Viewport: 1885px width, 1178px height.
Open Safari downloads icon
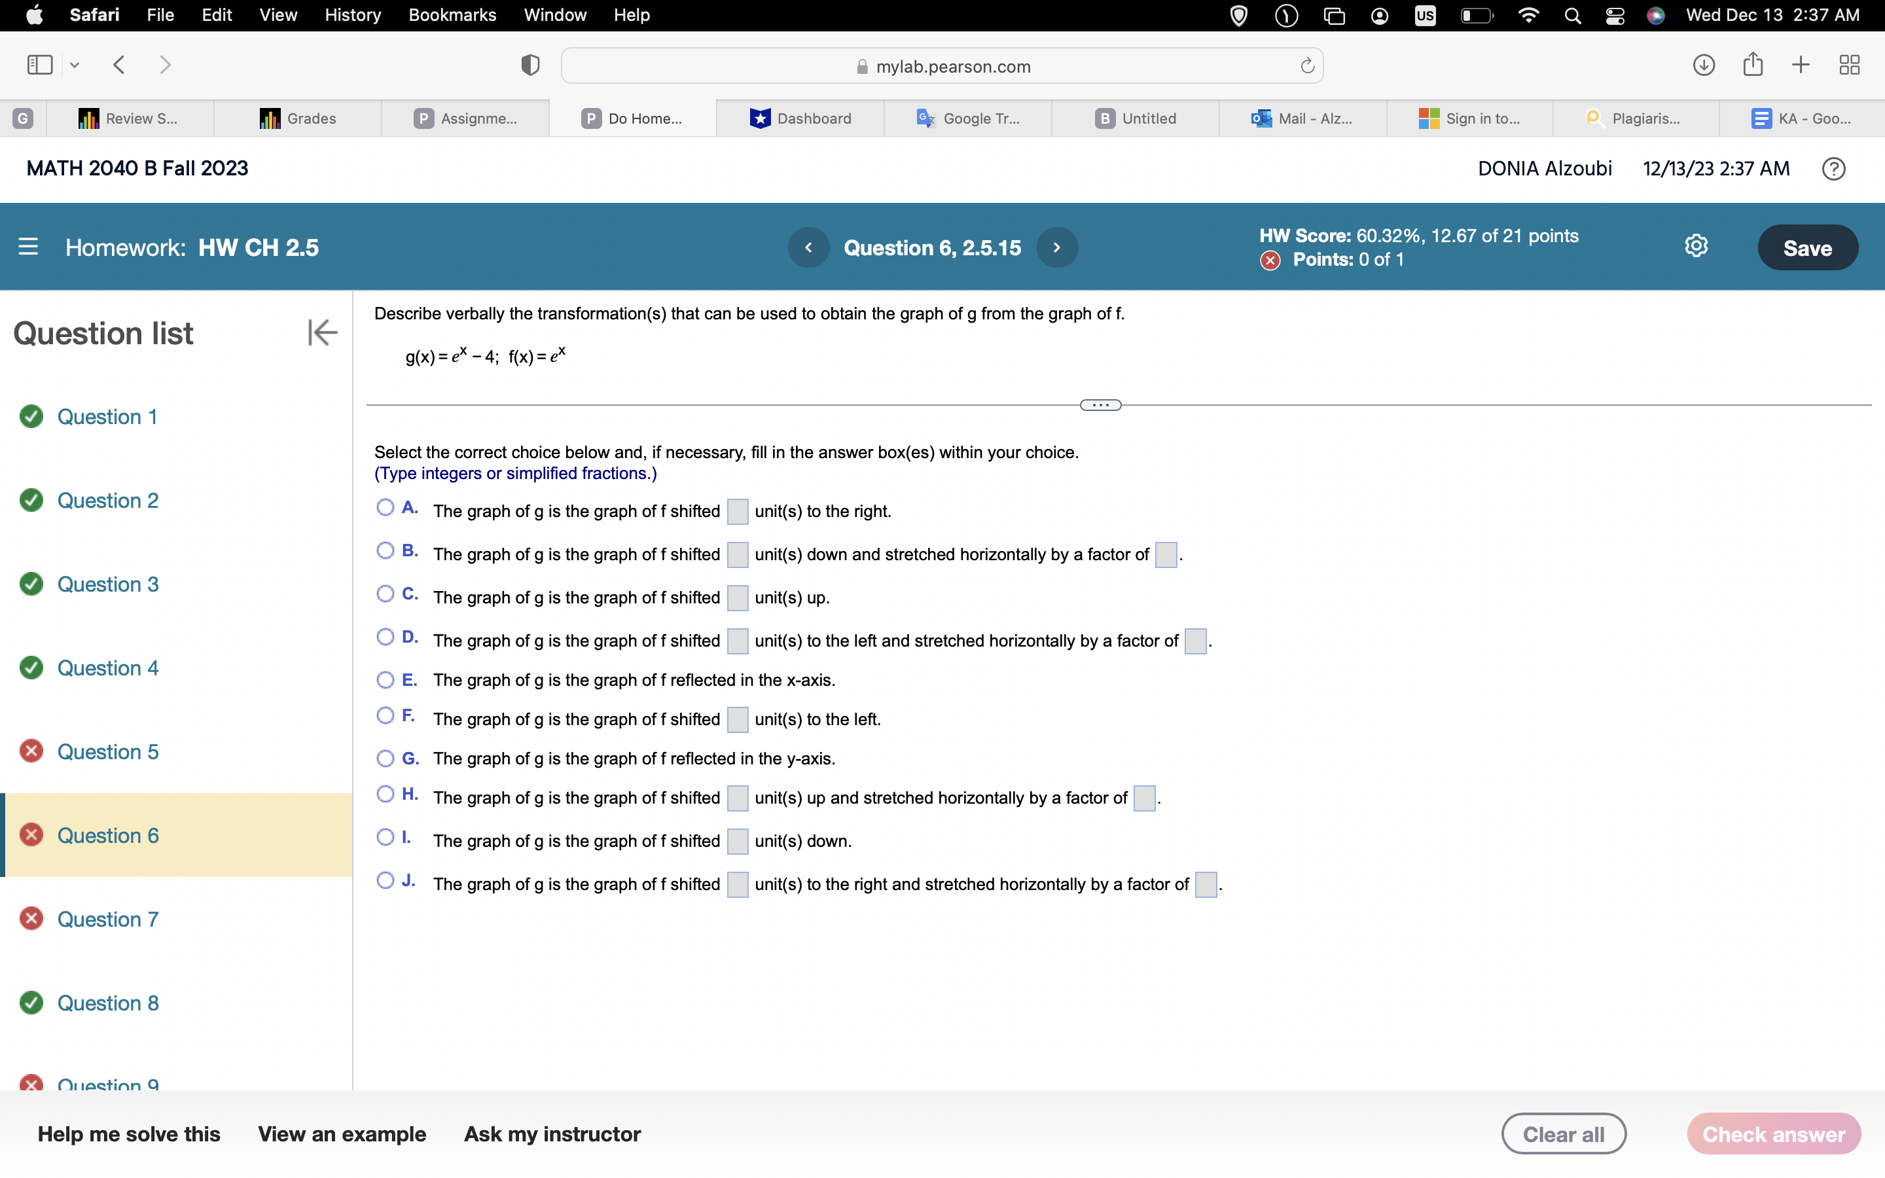click(x=1704, y=65)
